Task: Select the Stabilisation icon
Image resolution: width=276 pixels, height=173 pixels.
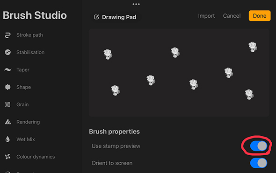Action: (7, 52)
